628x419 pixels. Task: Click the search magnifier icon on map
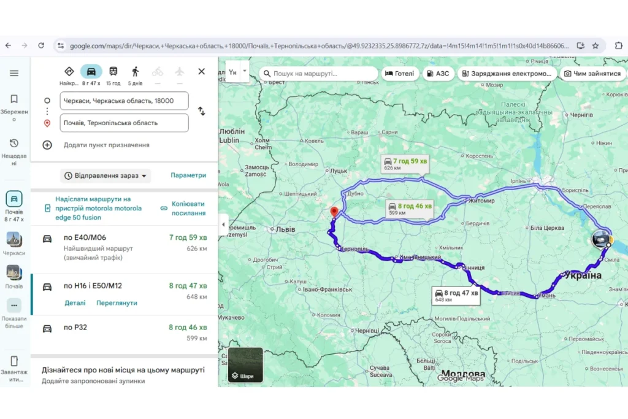click(267, 74)
